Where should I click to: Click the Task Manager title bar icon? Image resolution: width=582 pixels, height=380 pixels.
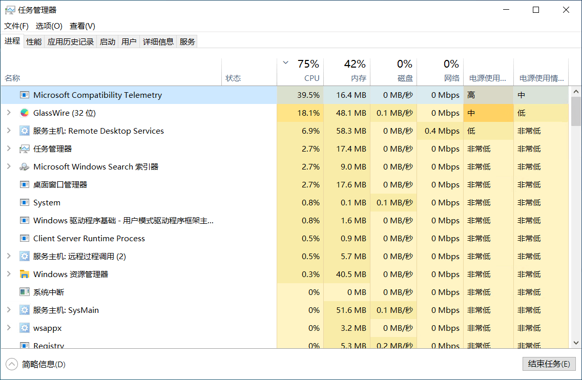[10, 10]
